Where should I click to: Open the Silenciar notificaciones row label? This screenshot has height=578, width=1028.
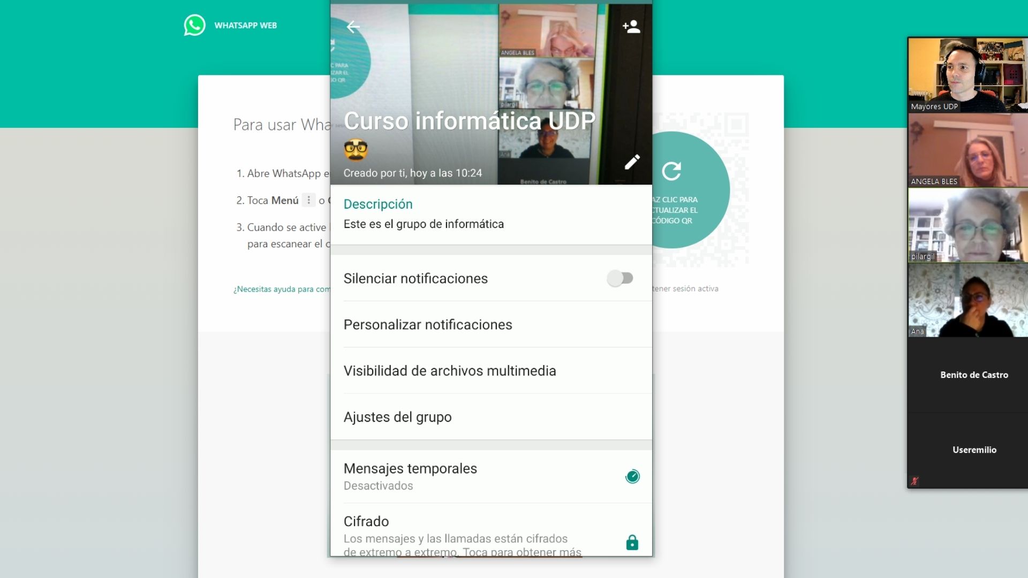click(x=415, y=278)
